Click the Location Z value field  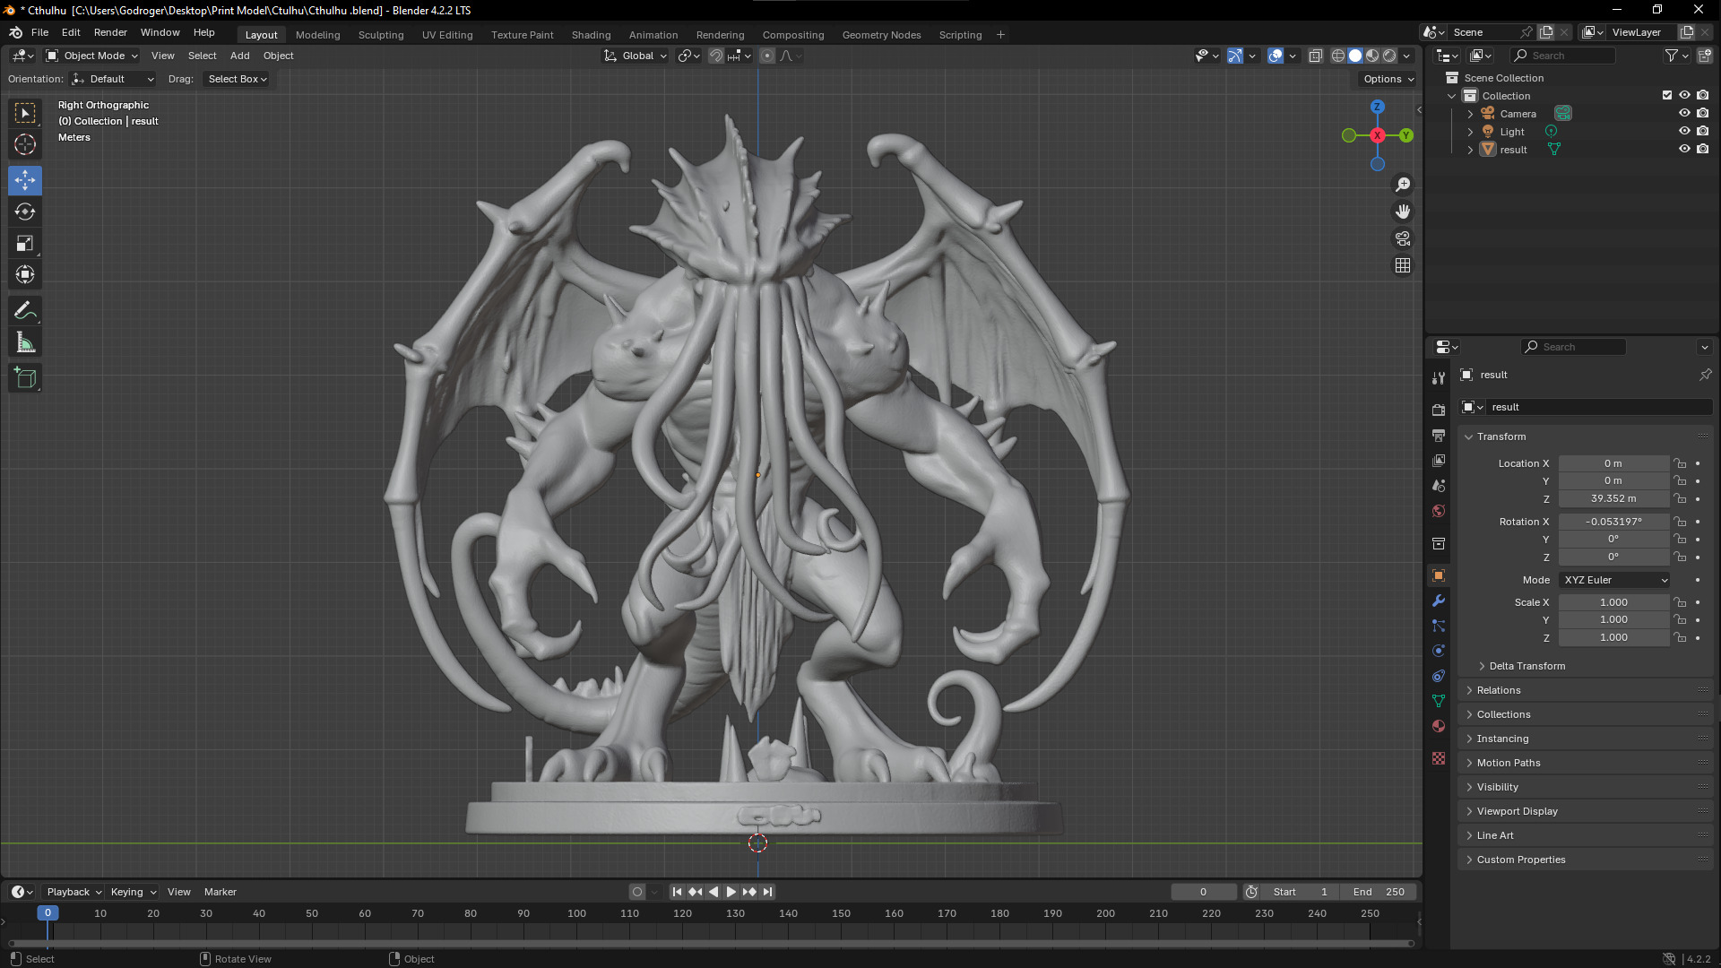1613,498
